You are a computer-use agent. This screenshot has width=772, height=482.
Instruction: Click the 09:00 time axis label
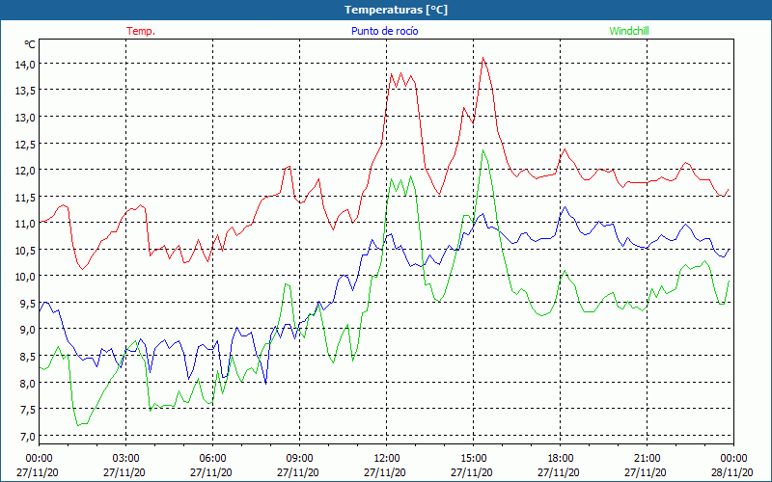[x=299, y=458]
